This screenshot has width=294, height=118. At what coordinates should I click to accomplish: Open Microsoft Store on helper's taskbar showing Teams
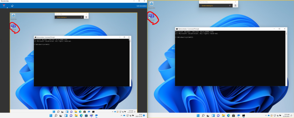tap(86, 116)
